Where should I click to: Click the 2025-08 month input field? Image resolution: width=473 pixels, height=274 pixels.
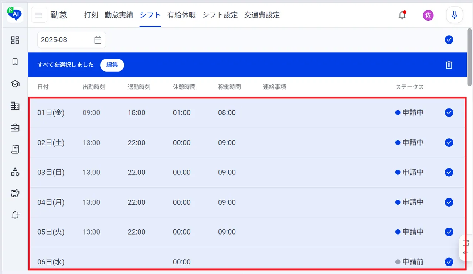coord(72,40)
